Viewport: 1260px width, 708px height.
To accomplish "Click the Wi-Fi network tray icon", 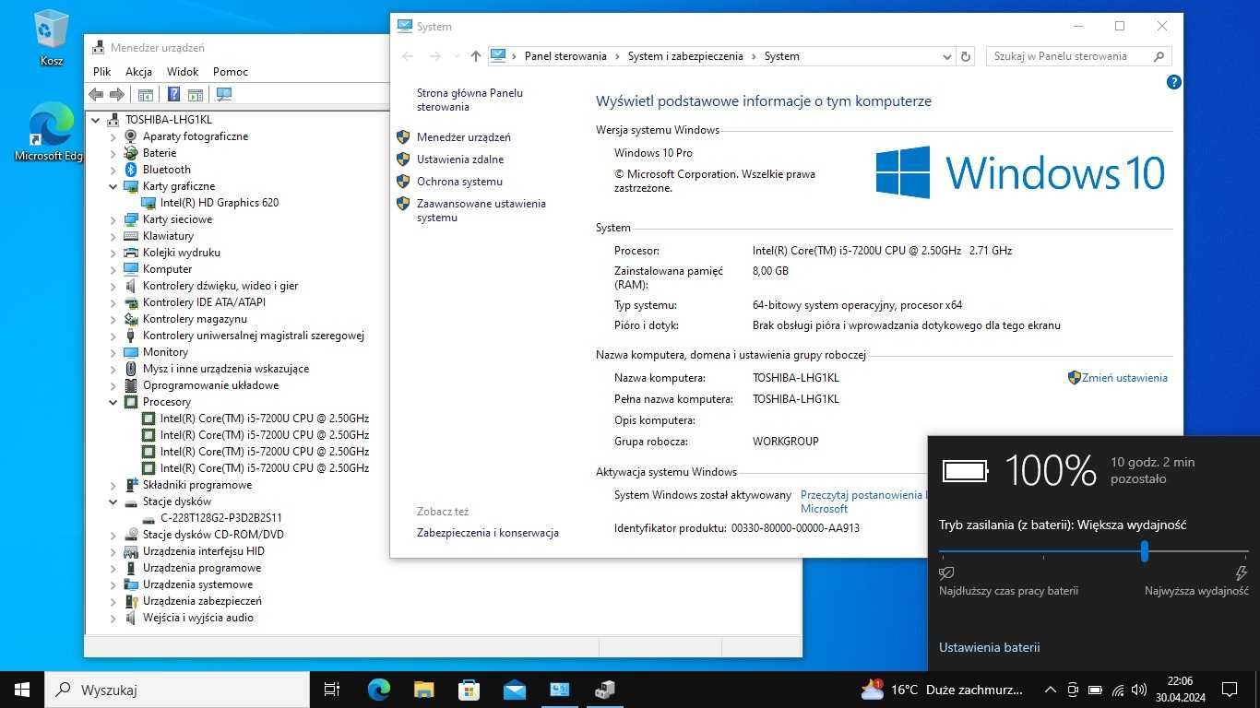I will [1117, 690].
